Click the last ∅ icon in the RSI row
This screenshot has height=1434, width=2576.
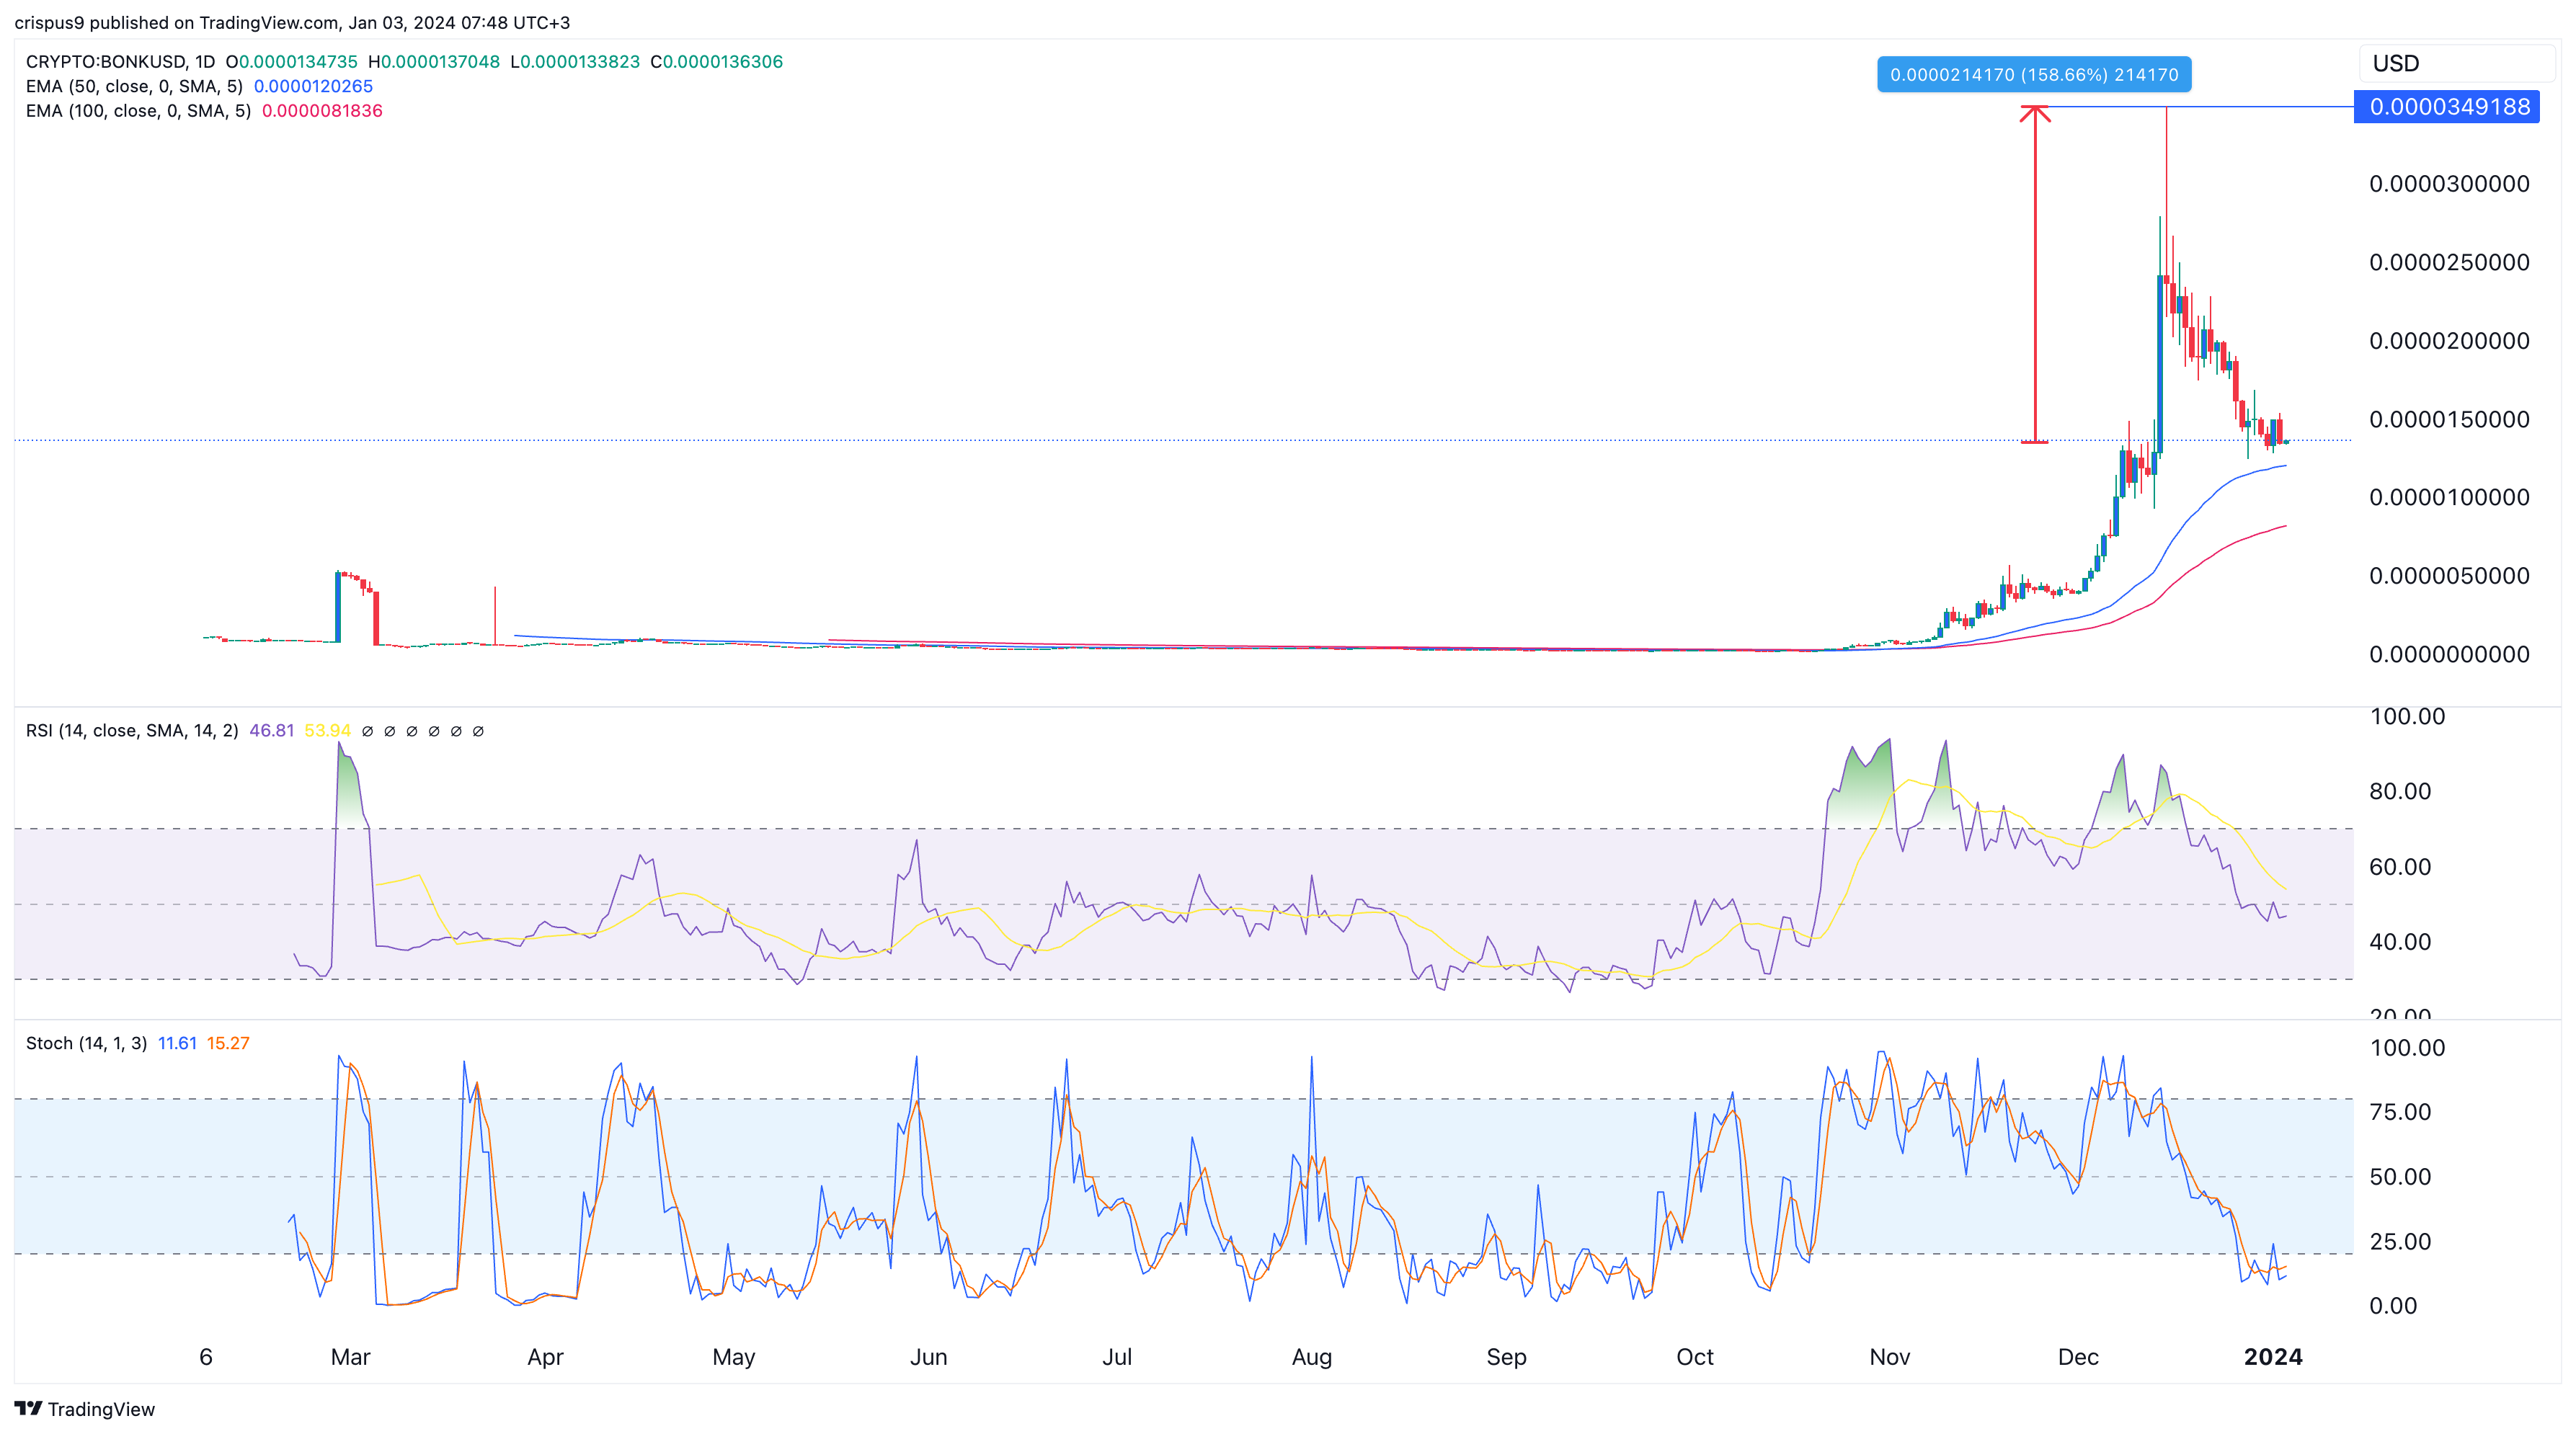[478, 730]
